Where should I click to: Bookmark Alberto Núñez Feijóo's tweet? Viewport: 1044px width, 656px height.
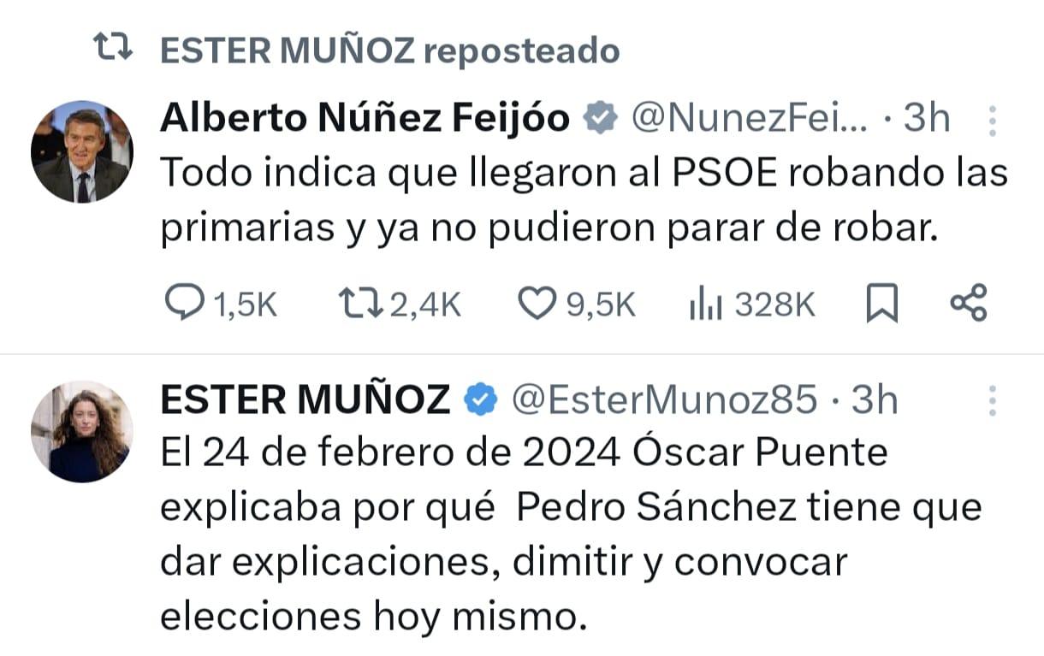pos(882,304)
